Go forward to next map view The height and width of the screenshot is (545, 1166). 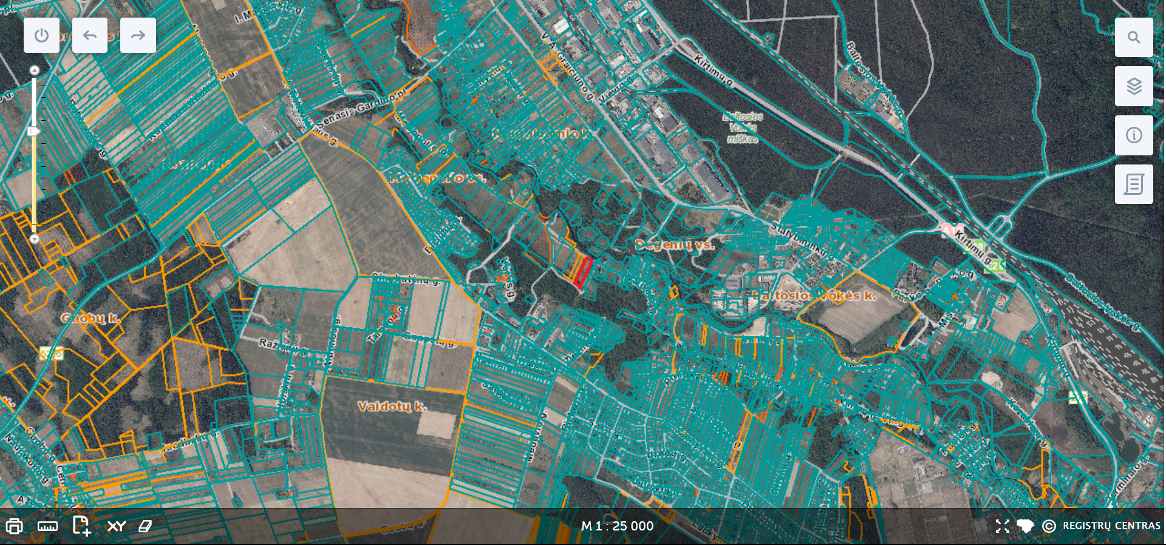138,35
